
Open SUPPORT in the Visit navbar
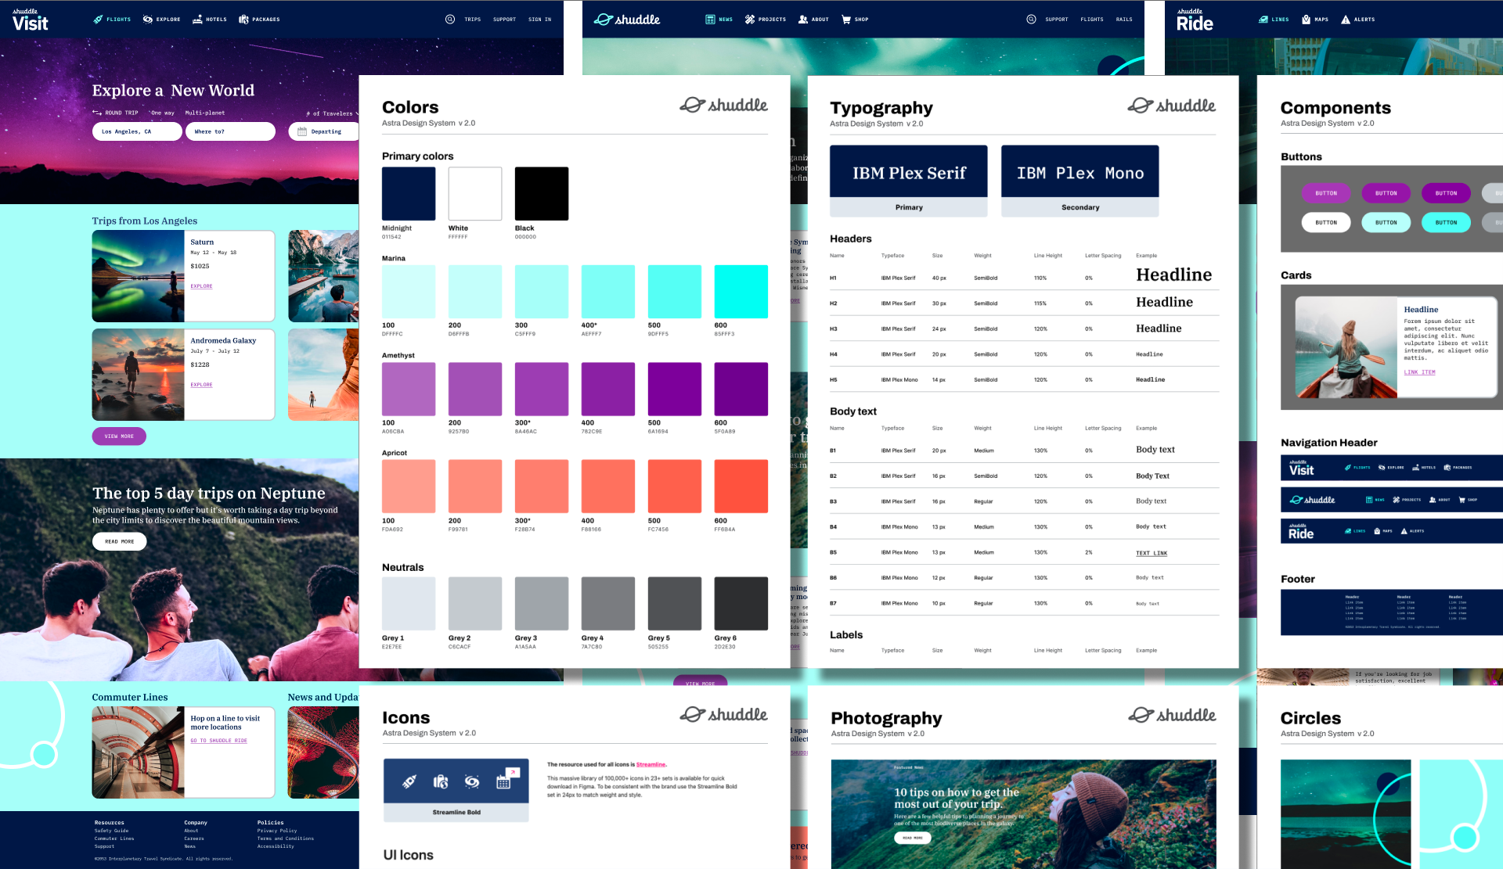click(504, 20)
